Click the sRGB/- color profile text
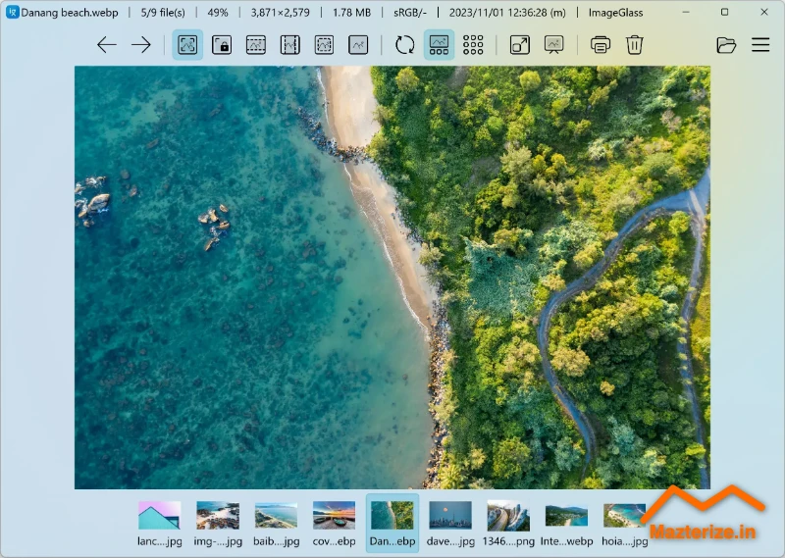The width and height of the screenshot is (785, 558). 410,13
